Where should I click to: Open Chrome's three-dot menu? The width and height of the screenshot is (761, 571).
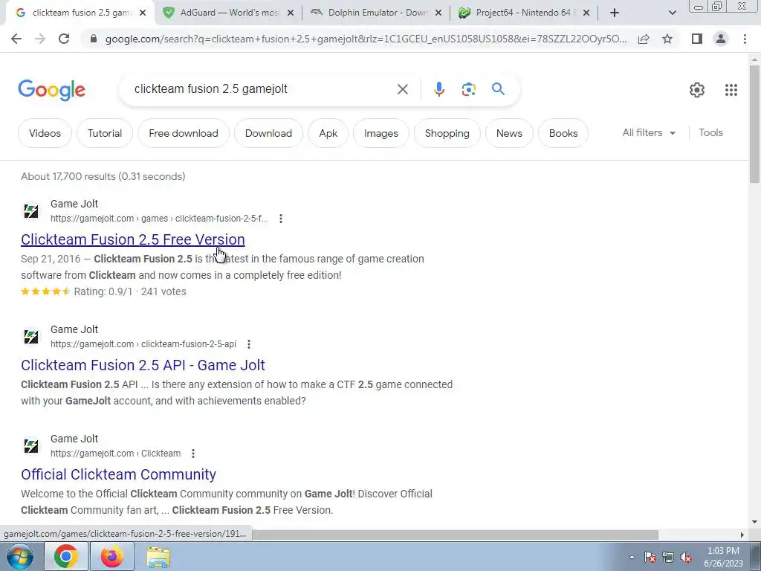tap(745, 39)
